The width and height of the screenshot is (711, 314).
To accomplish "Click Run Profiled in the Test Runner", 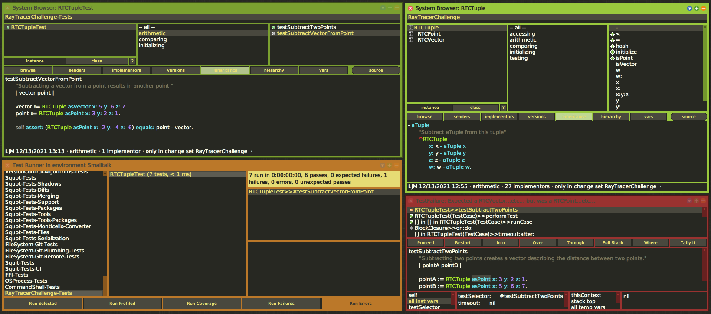I will [122, 304].
